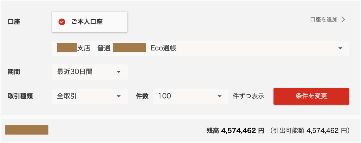Viewport: 361px width, 143px height.
Task: Click the 引出可能額 withdrawable amount text
Action: click(x=310, y=131)
